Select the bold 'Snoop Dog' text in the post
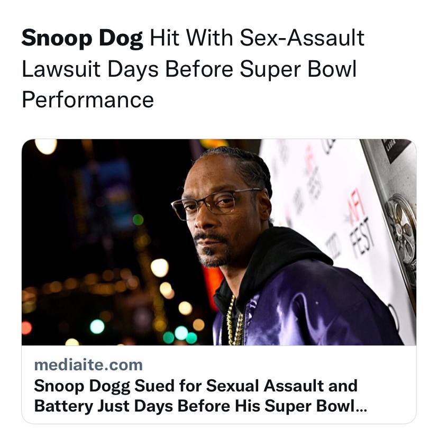This screenshot has width=438, height=438. tap(82, 38)
